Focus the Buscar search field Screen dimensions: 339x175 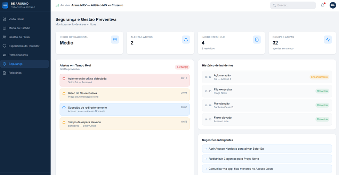pos(293,5)
